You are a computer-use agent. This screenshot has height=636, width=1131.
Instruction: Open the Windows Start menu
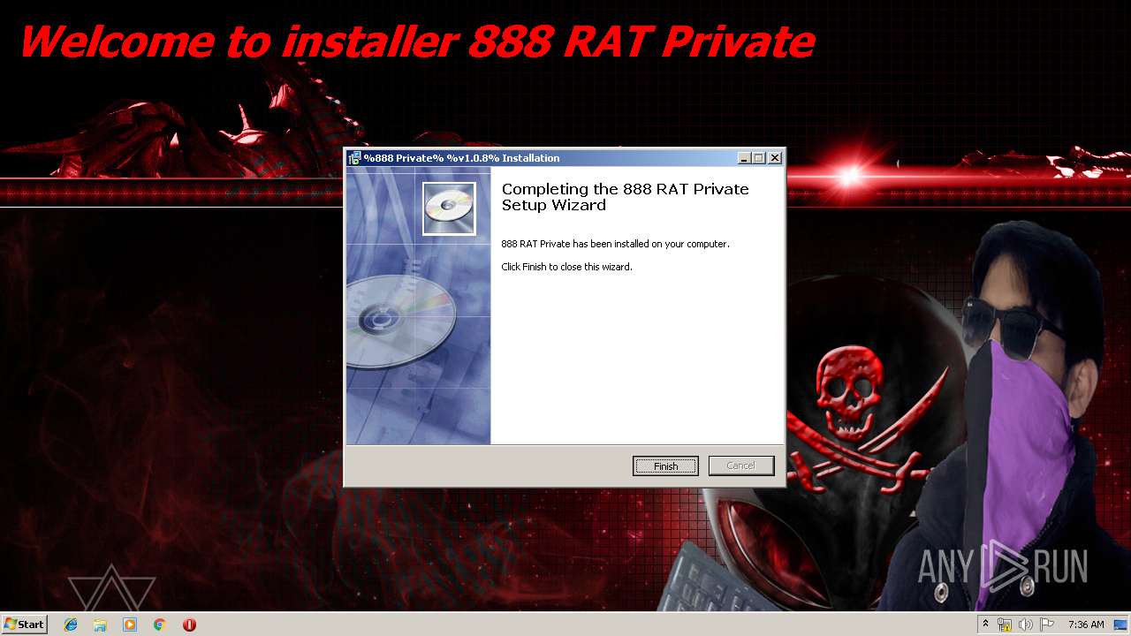tap(24, 625)
